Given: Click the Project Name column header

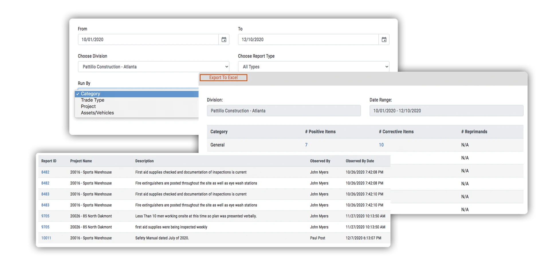Looking at the screenshot, I should coord(81,161).
